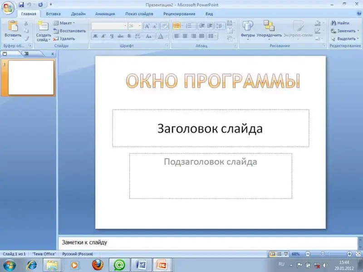363x272 pixels.
Task: Toggle bold (Ж) formatting
Action: click(x=95, y=36)
